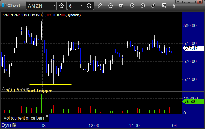Image resolution: width=205 pixels, height=129 pixels.
Task: Click the 03 date label on time axis
Action: [43, 126]
